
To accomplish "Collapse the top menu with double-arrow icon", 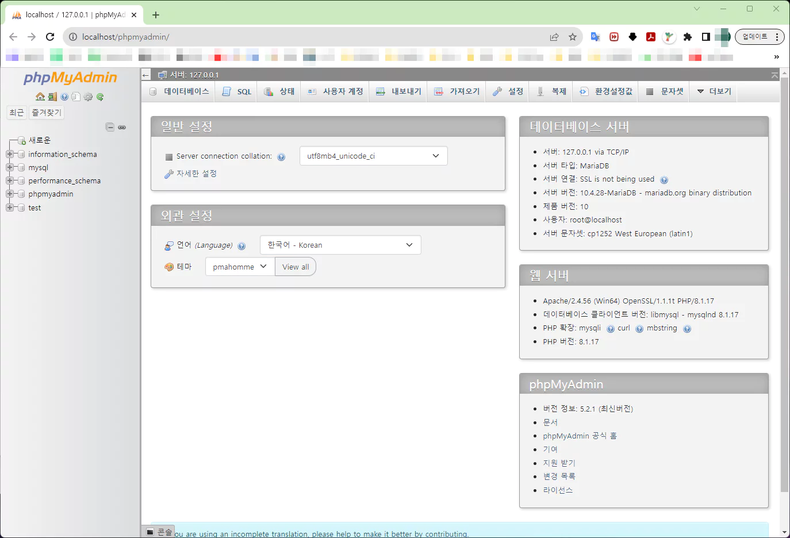I will pyautogui.click(x=774, y=75).
